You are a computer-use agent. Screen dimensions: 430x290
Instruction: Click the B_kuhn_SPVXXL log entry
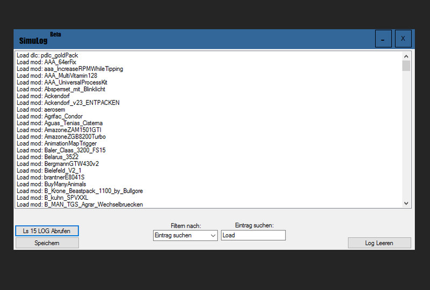52,198
